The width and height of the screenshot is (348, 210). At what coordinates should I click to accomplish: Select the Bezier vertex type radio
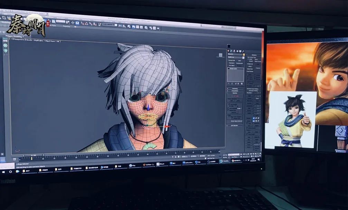pyautogui.click(x=255, y=59)
